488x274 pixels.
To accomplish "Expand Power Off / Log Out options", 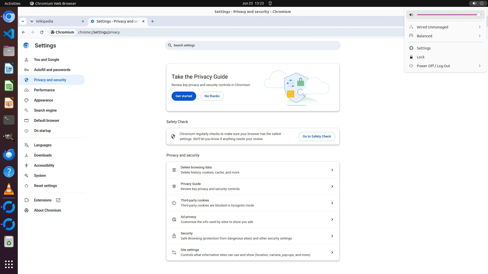I will tap(480, 66).
